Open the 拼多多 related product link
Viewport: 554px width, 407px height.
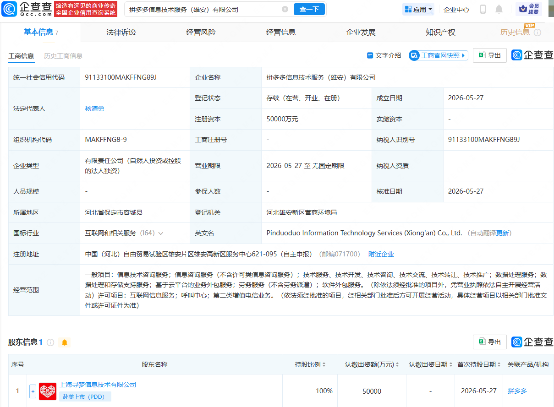tap(517, 391)
